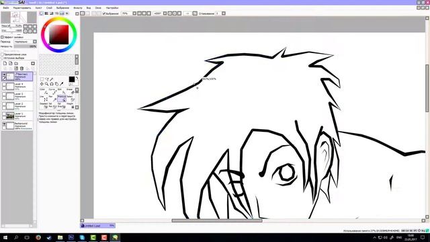Select the Layer 4 row

point(17,86)
